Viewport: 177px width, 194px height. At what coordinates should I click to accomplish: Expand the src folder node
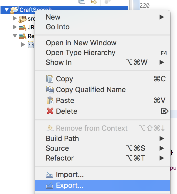click(15, 19)
